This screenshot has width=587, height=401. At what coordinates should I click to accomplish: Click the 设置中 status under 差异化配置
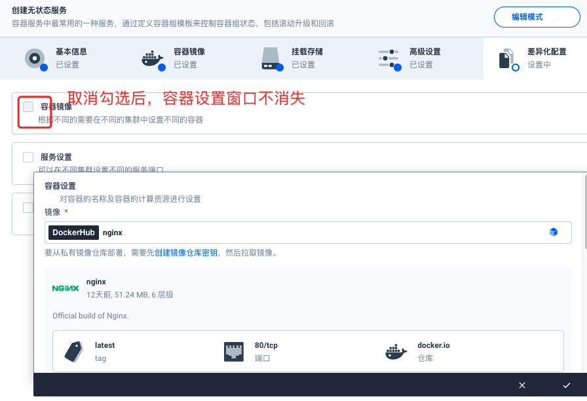[539, 65]
